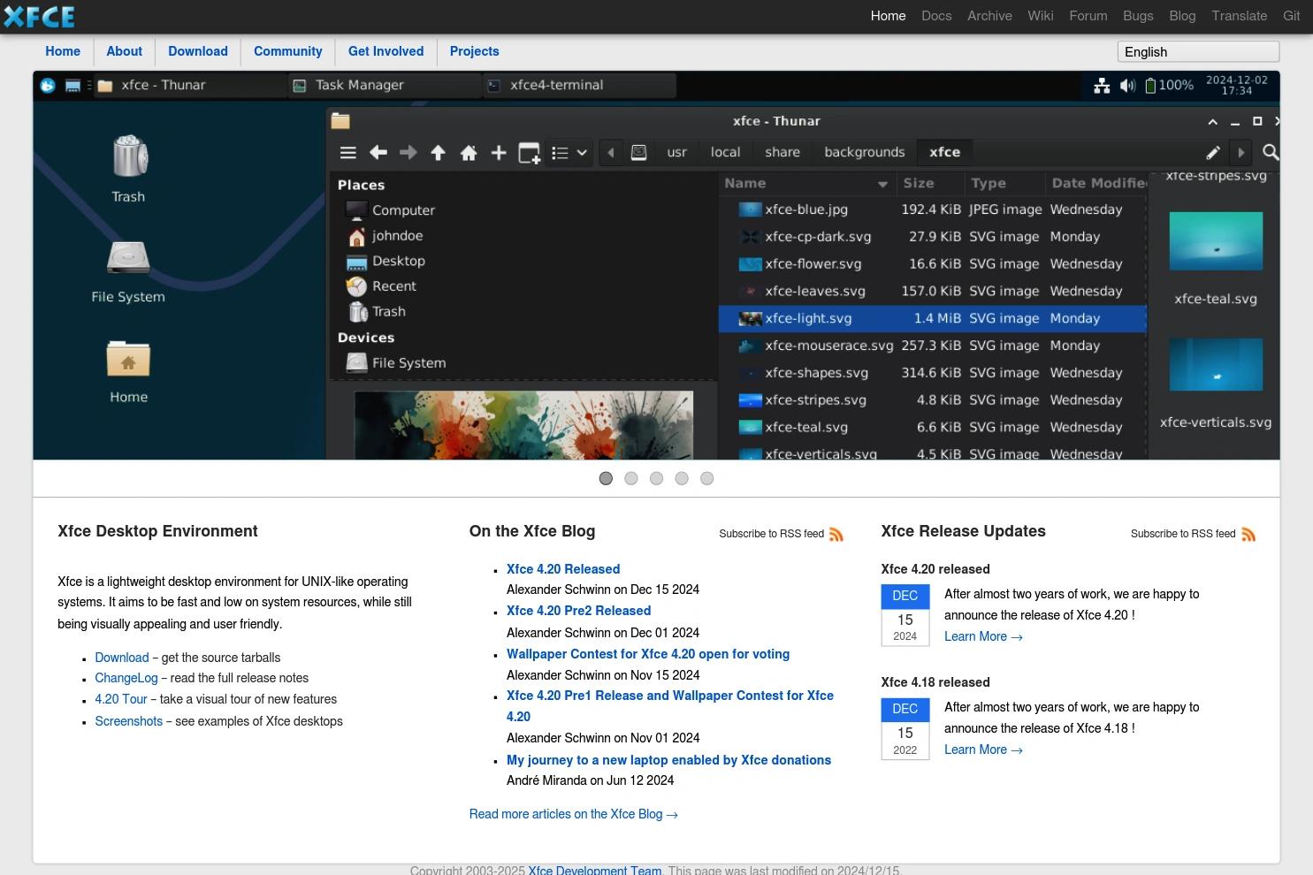Click Learn More under Xfce 4.20 released
The image size is (1313, 875).
(983, 636)
